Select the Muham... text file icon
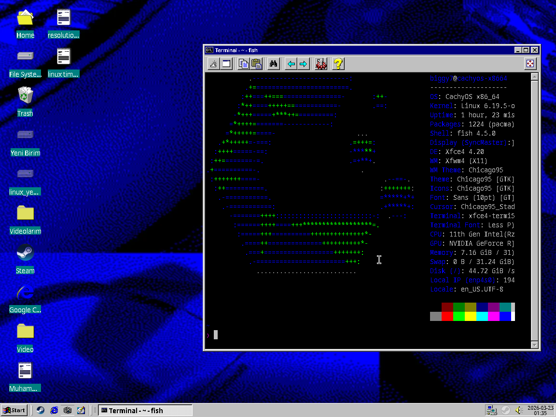The width and height of the screenshot is (556, 417). coord(25,377)
